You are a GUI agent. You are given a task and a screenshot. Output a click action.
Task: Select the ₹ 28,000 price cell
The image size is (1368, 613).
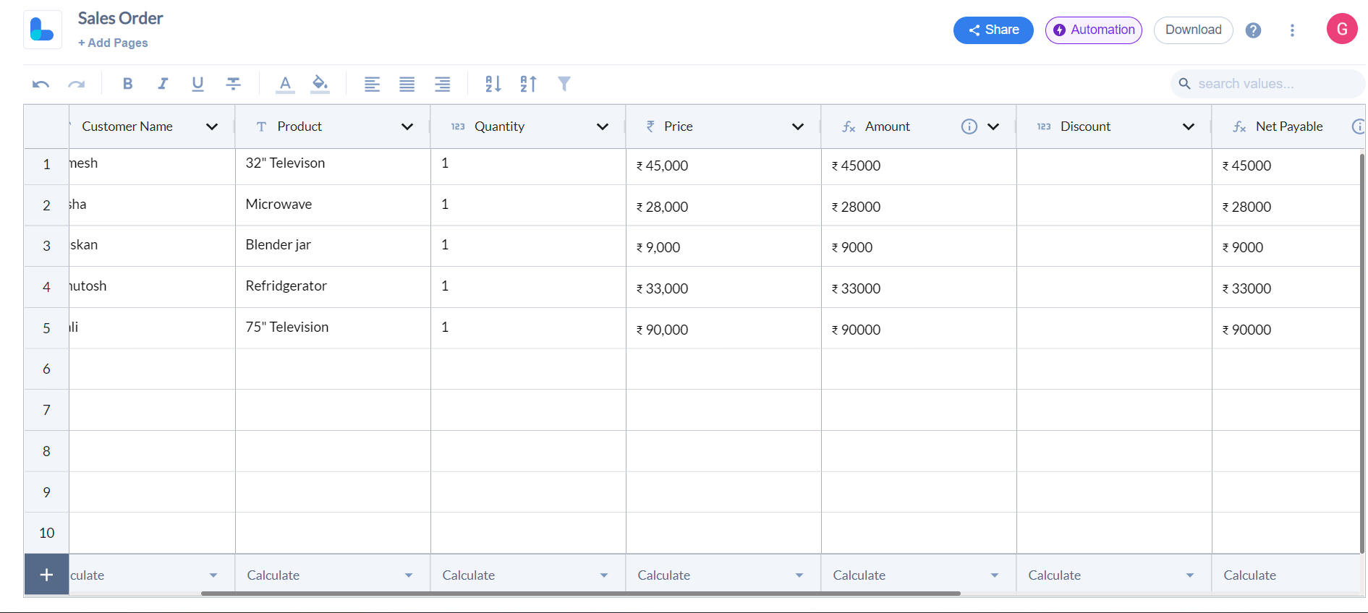click(x=723, y=205)
